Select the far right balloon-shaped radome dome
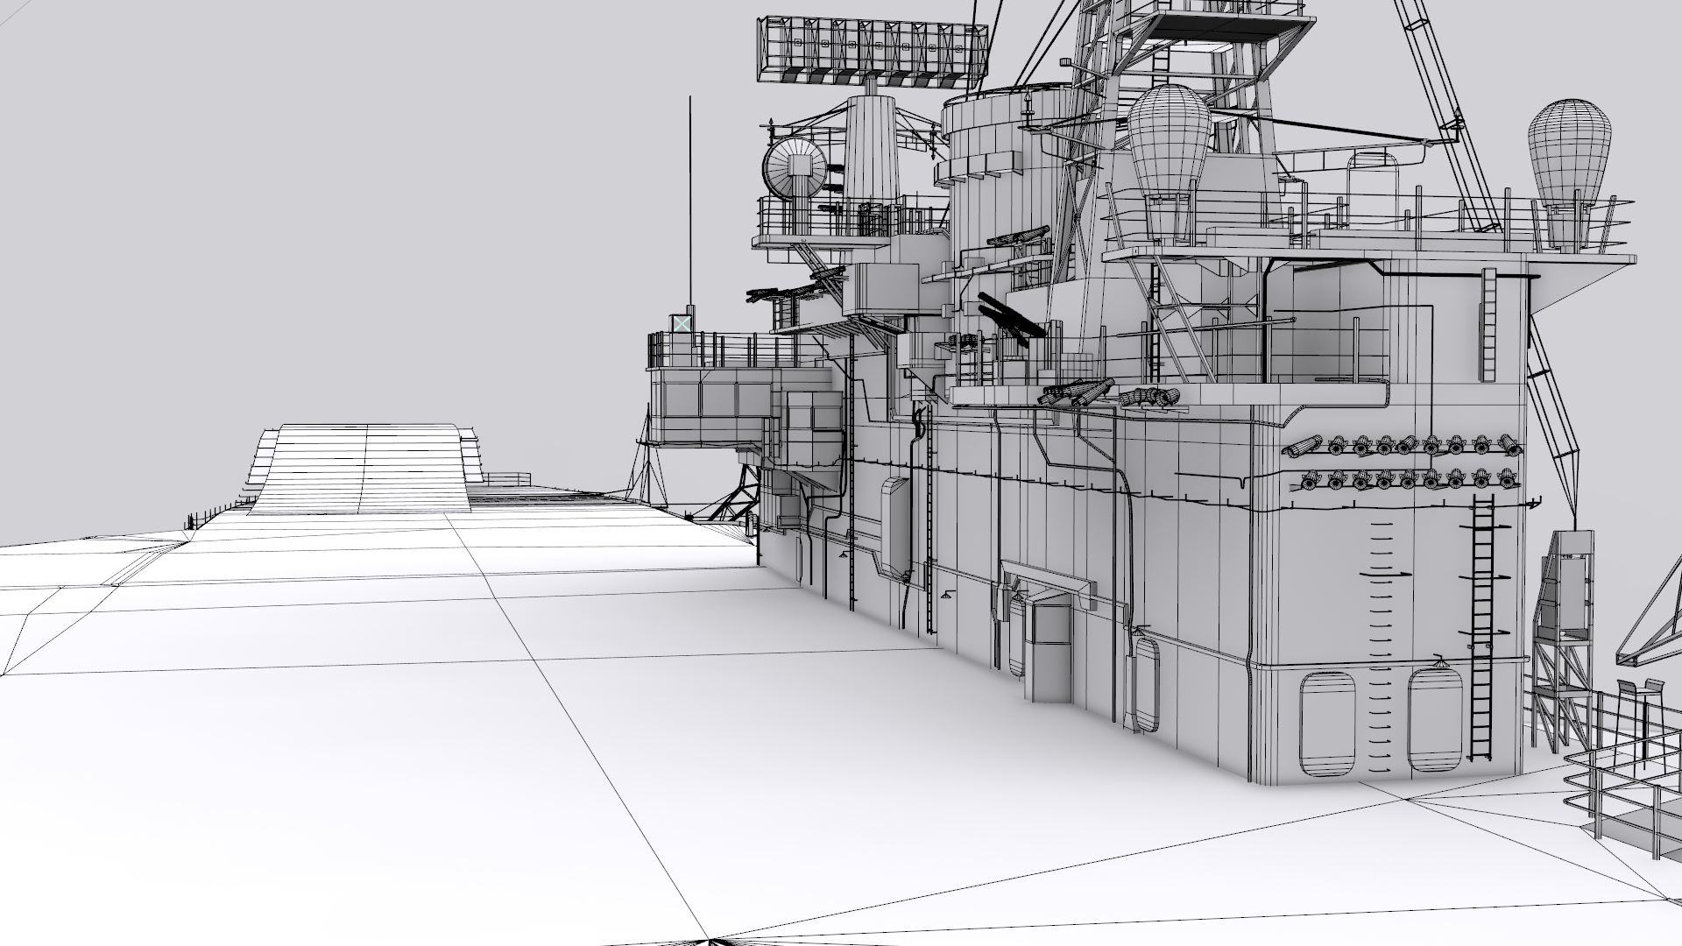The image size is (1682, 946). tap(1569, 149)
